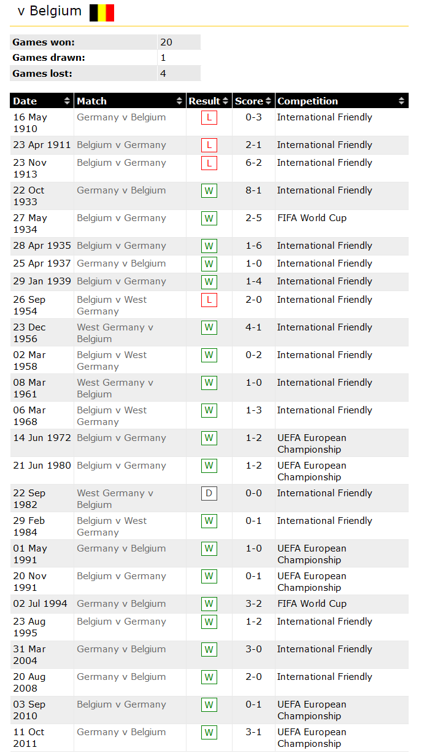Sort table by Date column arrows
This screenshot has width=443, height=753.
67,101
